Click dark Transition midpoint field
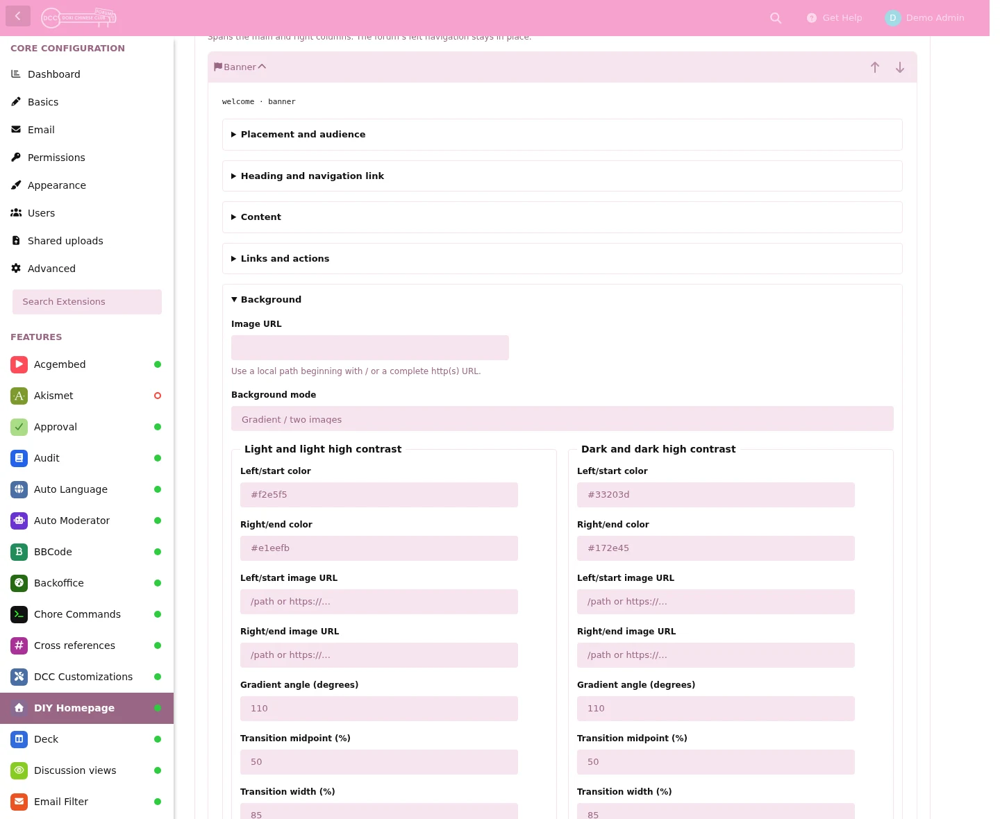 (x=716, y=762)
